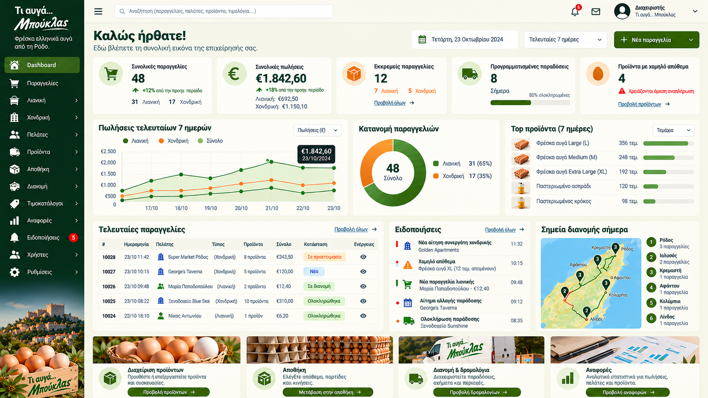Viewport: 708px width, 398px height.
Task: Click the 80% deliveries progress bar
Action: (530, 103)
